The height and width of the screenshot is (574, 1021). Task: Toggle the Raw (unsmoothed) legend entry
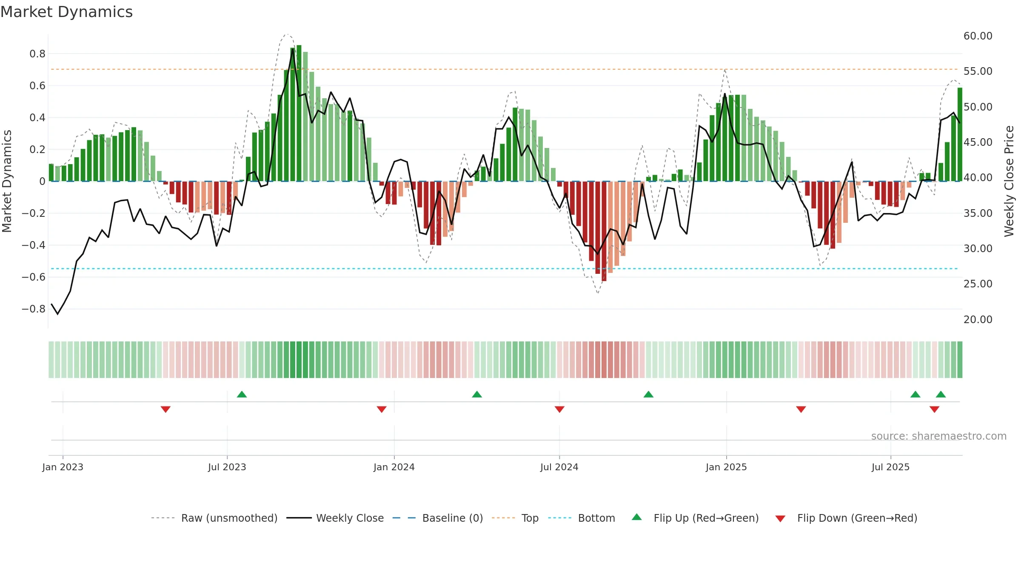[214, 518]
